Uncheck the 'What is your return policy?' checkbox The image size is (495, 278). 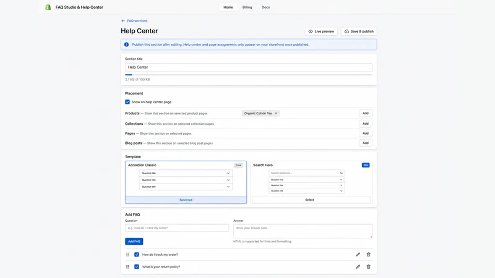[x=136, y=267]
